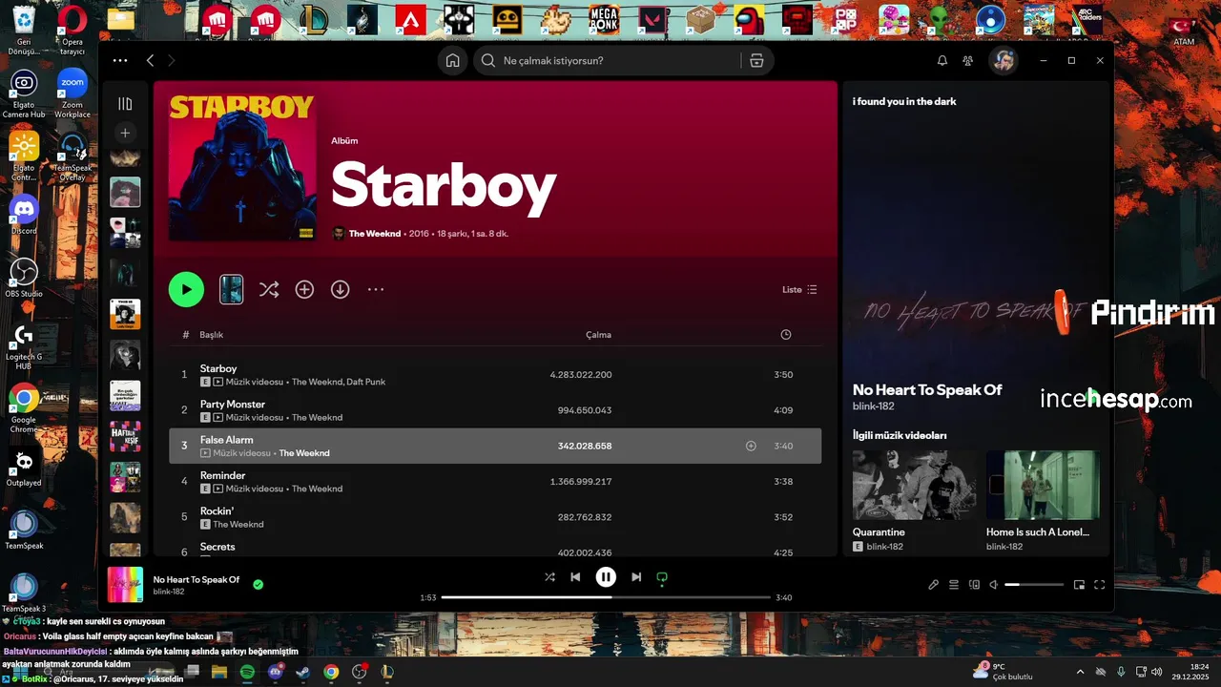
Task: Play the Starboy track row
Action: tap(495, 374)
